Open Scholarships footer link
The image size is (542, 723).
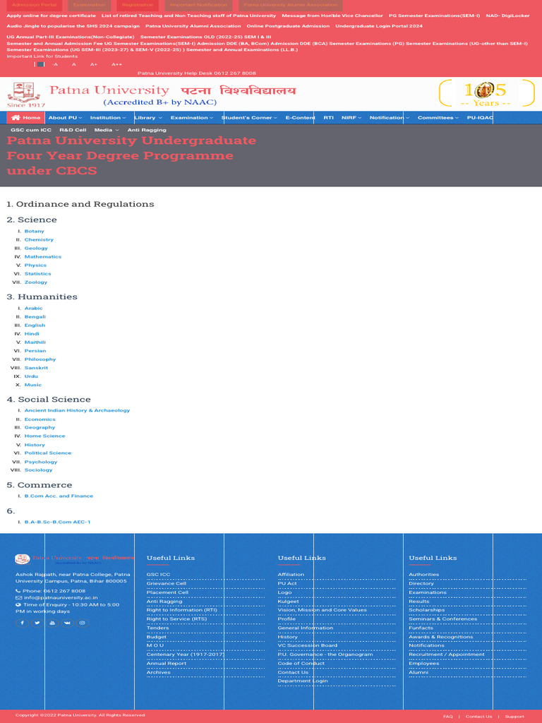pyautogui.click(x=427, y=610)
